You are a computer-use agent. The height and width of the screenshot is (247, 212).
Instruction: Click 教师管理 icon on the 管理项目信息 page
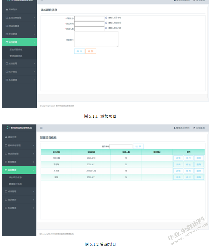tap(6, 162)
